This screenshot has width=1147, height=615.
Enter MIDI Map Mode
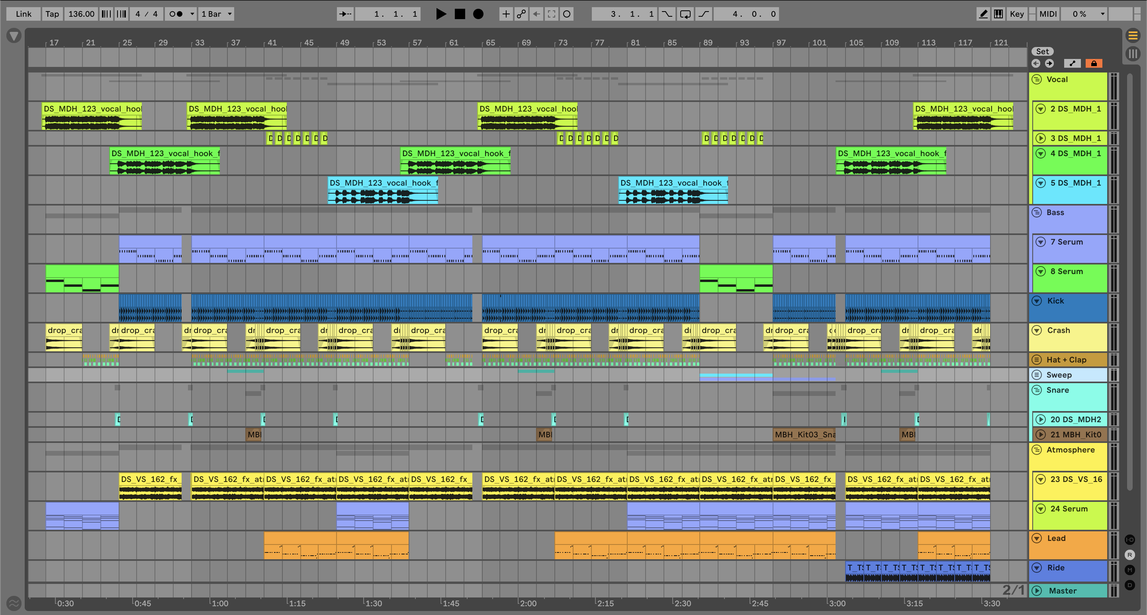1048,14
